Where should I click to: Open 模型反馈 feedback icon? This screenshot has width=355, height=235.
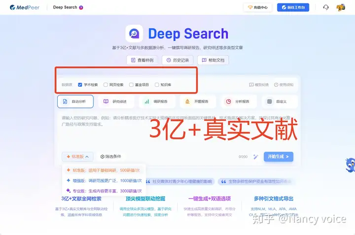click(251, 85)
